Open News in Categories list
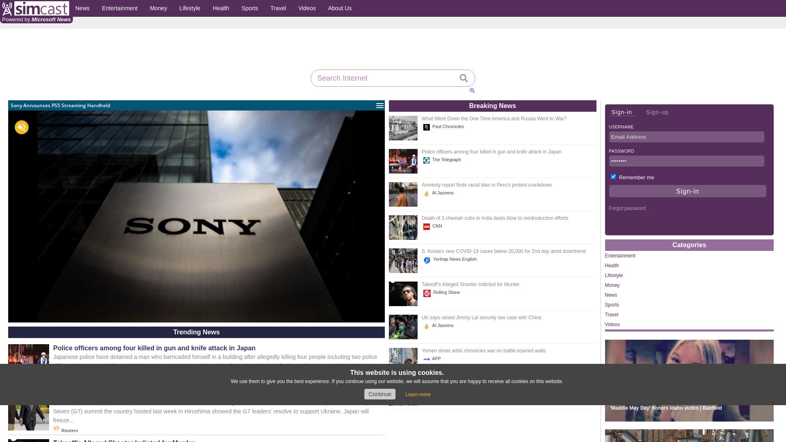 pyautogui.click(x=611, y=295)
